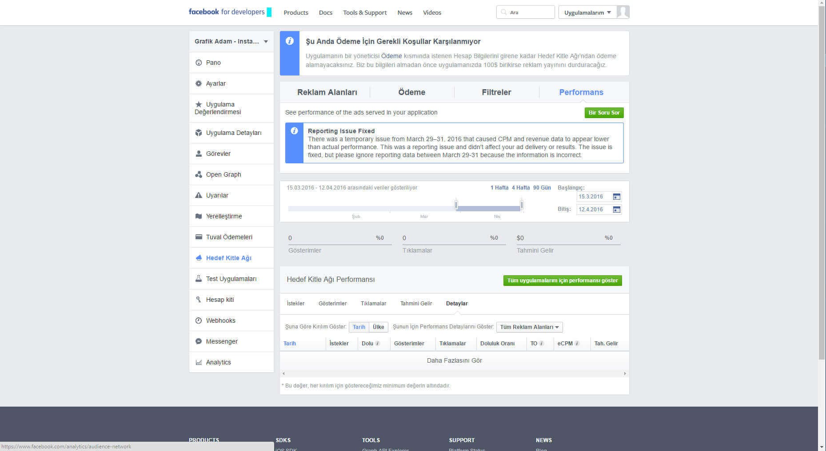Open the Tahmini Gelir chart tab
Screen dimensions: 826x451
(416, 304)
